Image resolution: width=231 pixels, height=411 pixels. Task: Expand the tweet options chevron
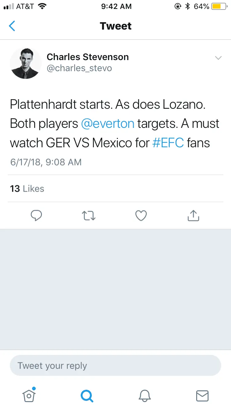(218, 58)
